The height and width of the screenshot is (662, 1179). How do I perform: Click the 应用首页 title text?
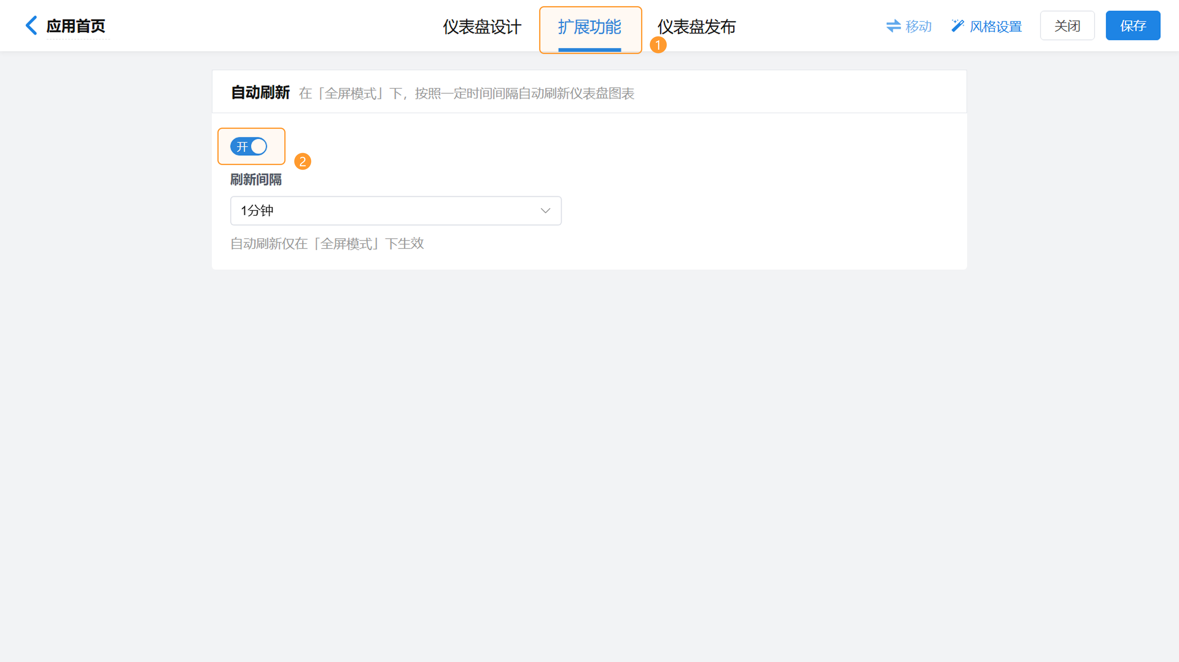tap(76, 26)
